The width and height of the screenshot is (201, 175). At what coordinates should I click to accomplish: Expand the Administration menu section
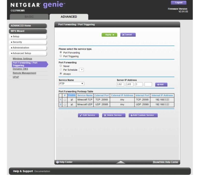[28, 48]
